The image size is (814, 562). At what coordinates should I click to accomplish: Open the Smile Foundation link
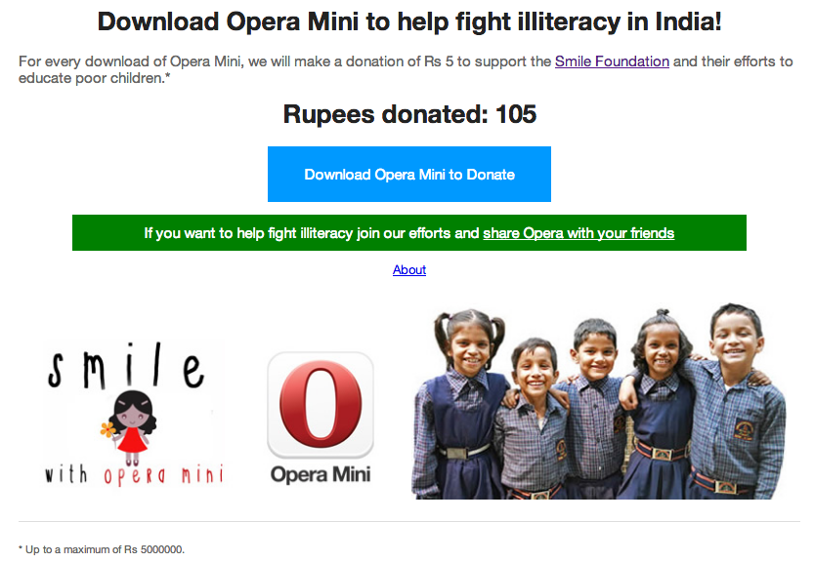tap(612, 61)
